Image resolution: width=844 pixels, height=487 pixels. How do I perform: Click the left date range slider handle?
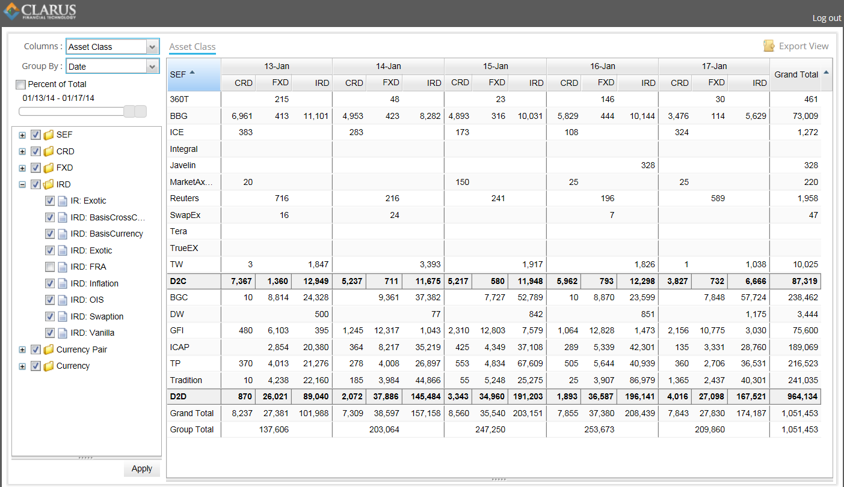pyautogui.click(x=129, y=111)
